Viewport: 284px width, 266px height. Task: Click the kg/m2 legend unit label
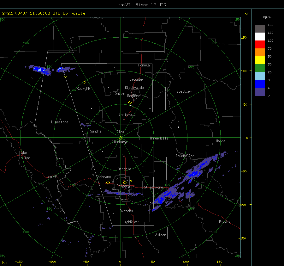268,17
